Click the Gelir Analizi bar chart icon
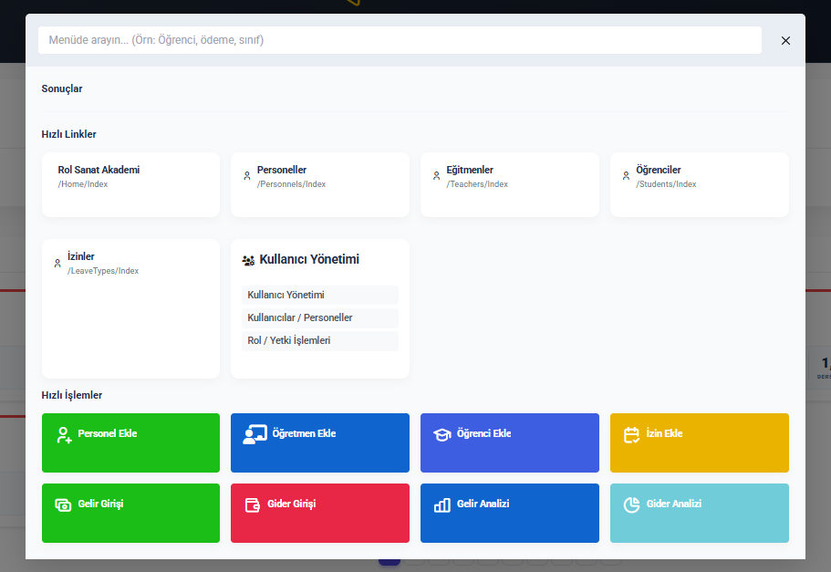The image size is (831, 572). (x=442, y=504)
